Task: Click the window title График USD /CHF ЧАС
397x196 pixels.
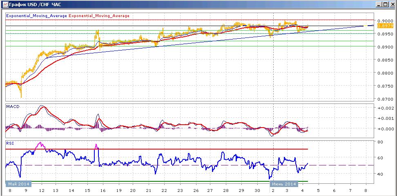Action: (x=35, y=4)
